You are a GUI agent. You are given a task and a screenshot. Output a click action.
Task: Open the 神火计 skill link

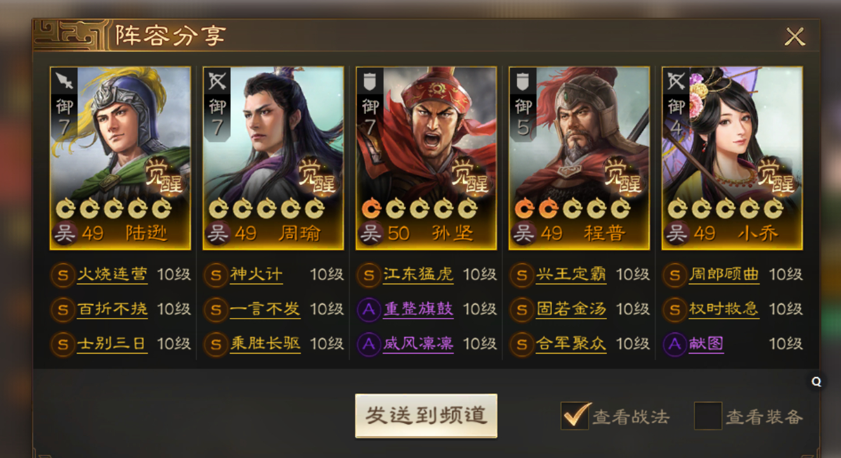coord(256,275)
